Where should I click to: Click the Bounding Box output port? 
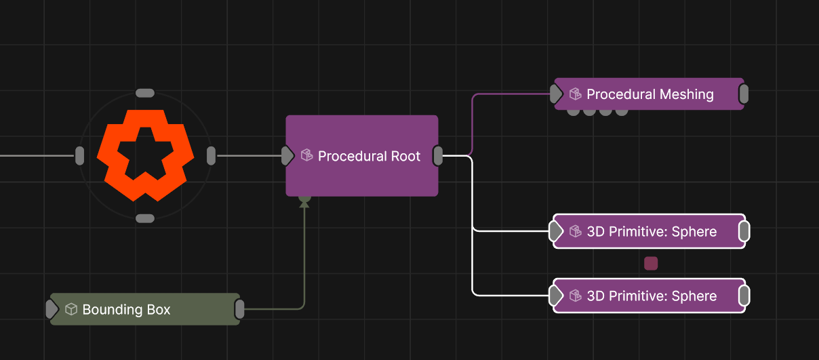[239, 309]
